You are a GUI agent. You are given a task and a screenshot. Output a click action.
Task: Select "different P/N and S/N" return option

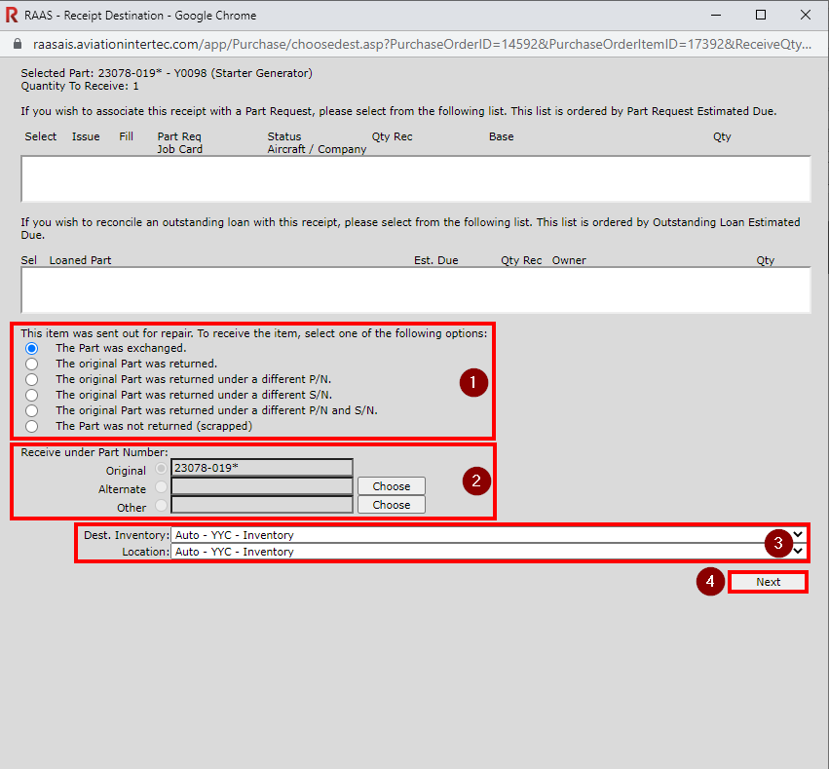tap(31, 410)
